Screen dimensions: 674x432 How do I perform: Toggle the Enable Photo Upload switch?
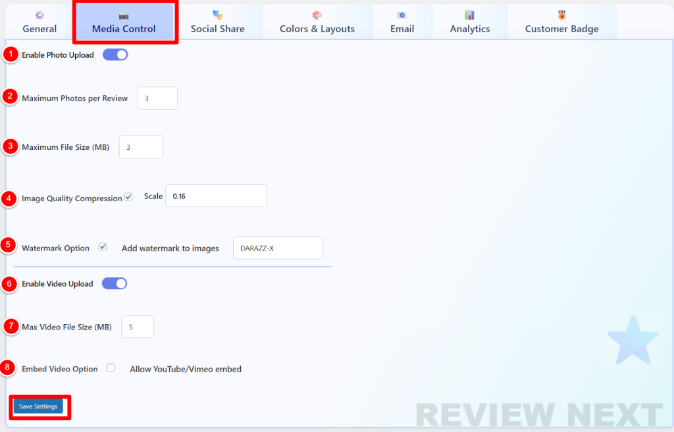coord(115,55)
